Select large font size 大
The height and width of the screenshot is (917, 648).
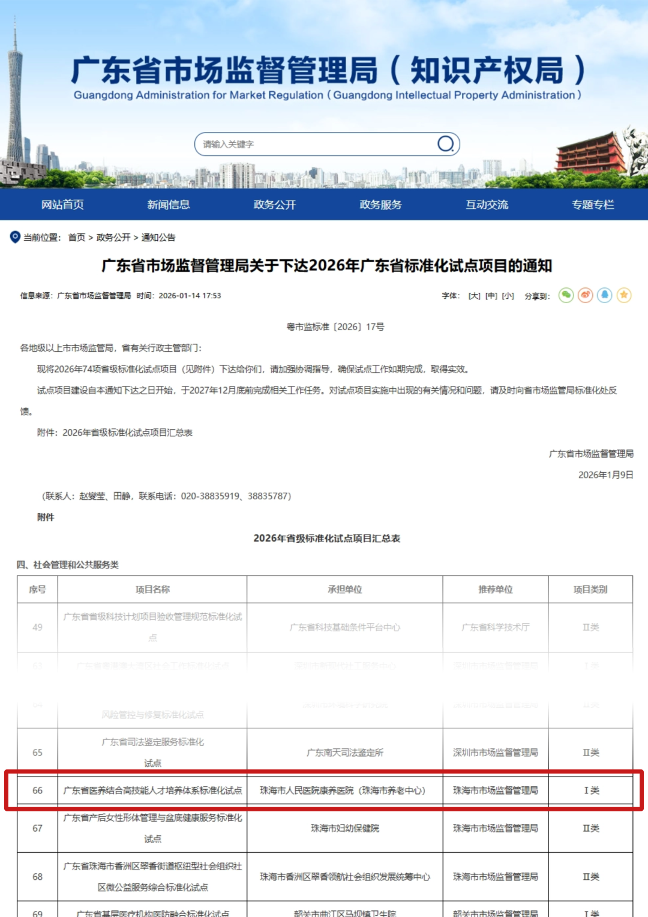point(475,296)
